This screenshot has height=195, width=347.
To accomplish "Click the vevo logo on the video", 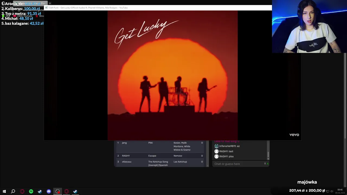I will click(x=294, y=135).
